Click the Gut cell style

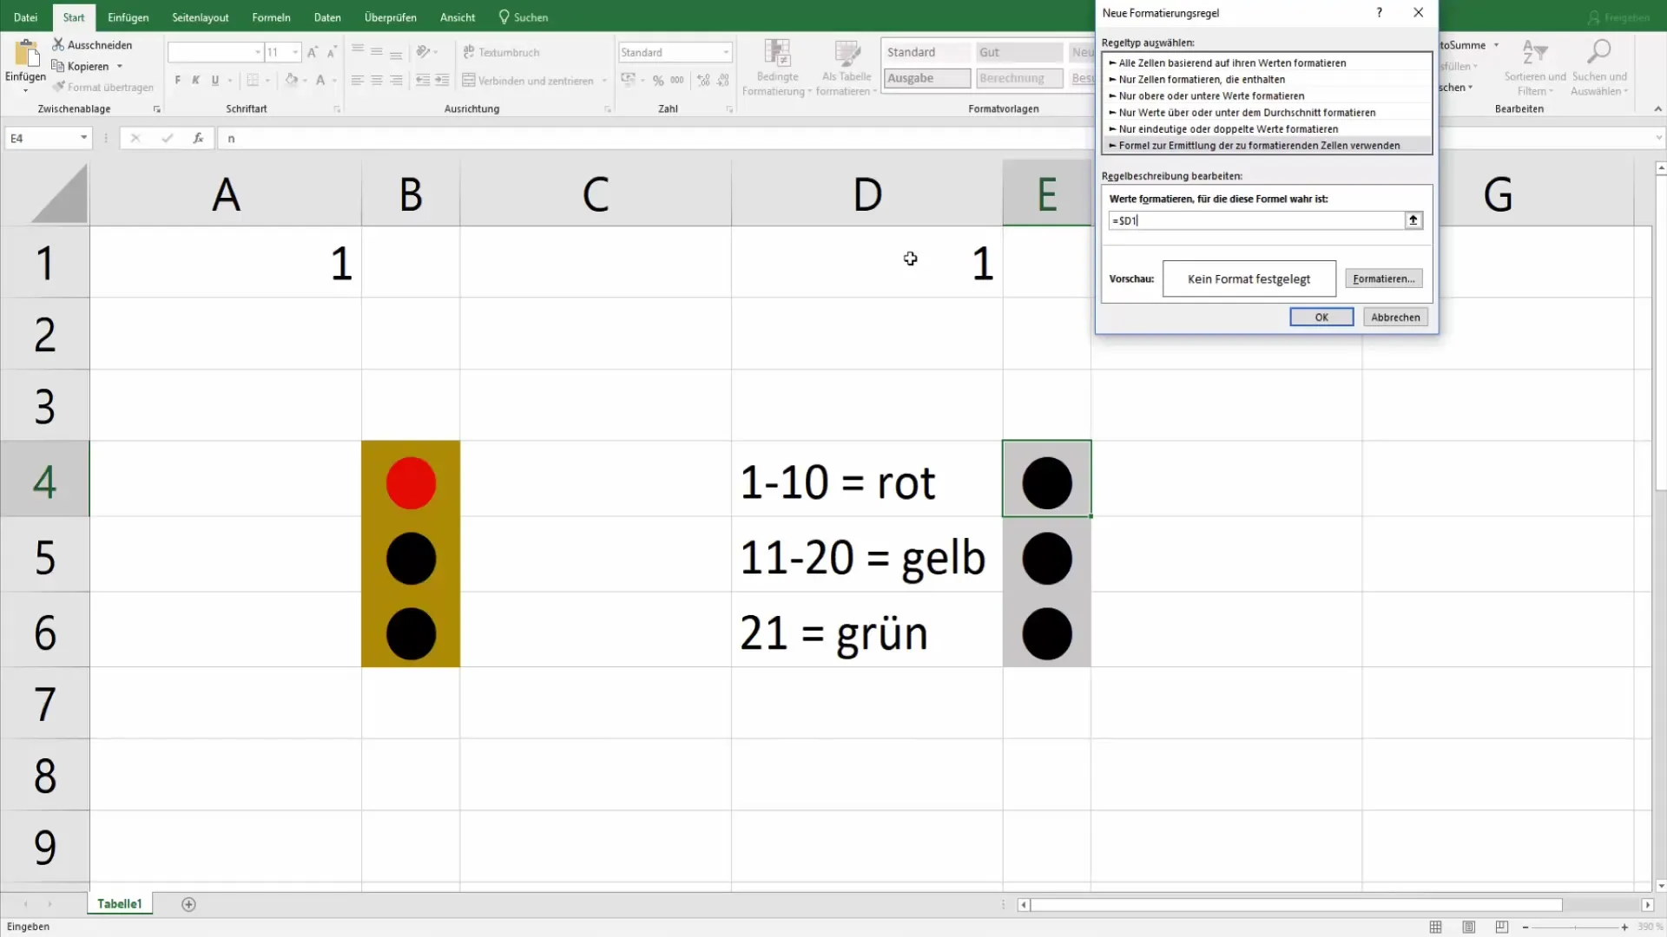click(x=1019, y=52)
